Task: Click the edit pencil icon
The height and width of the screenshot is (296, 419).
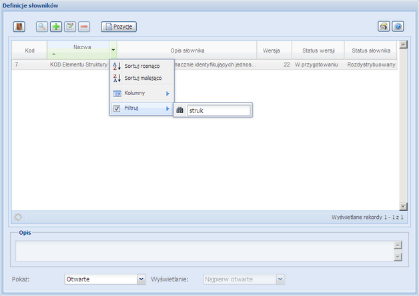Action: coord(70,27)
